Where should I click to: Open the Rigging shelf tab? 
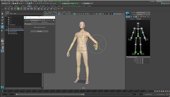(x=29, y=6)
